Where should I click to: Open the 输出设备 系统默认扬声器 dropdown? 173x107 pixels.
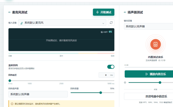(x=148, y=26)
